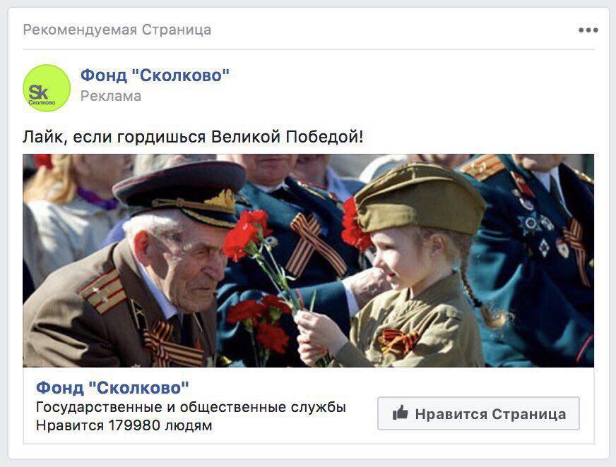Click the Нравится Страница button
Image resolution: width=616 pixels, height=467 pixels.
click(478, 413)
